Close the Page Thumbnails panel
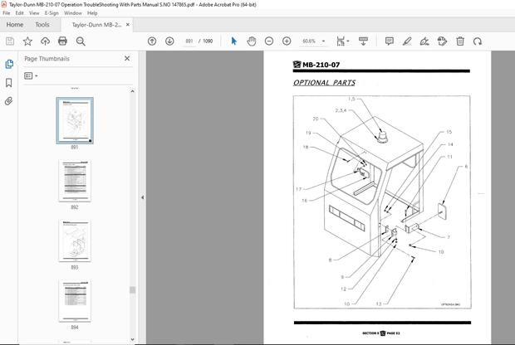This screenshot has width=515, height=345. tap(127, 58)
